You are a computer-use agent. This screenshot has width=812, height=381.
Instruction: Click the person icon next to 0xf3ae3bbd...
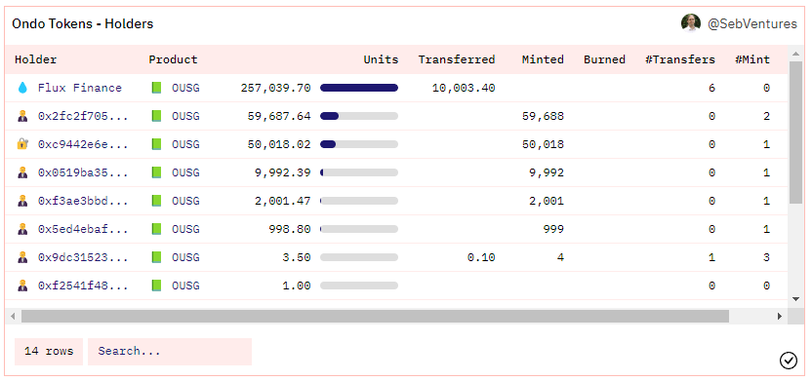pyautogui.click(x=22, y=201)
